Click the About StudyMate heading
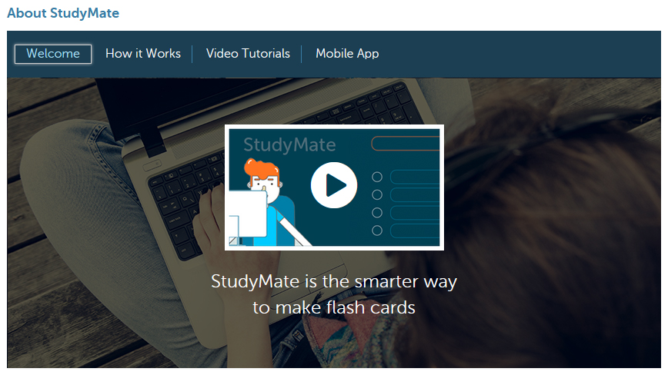Image resolution: width=668 pixels, height=375 pixels. [63, 13]
